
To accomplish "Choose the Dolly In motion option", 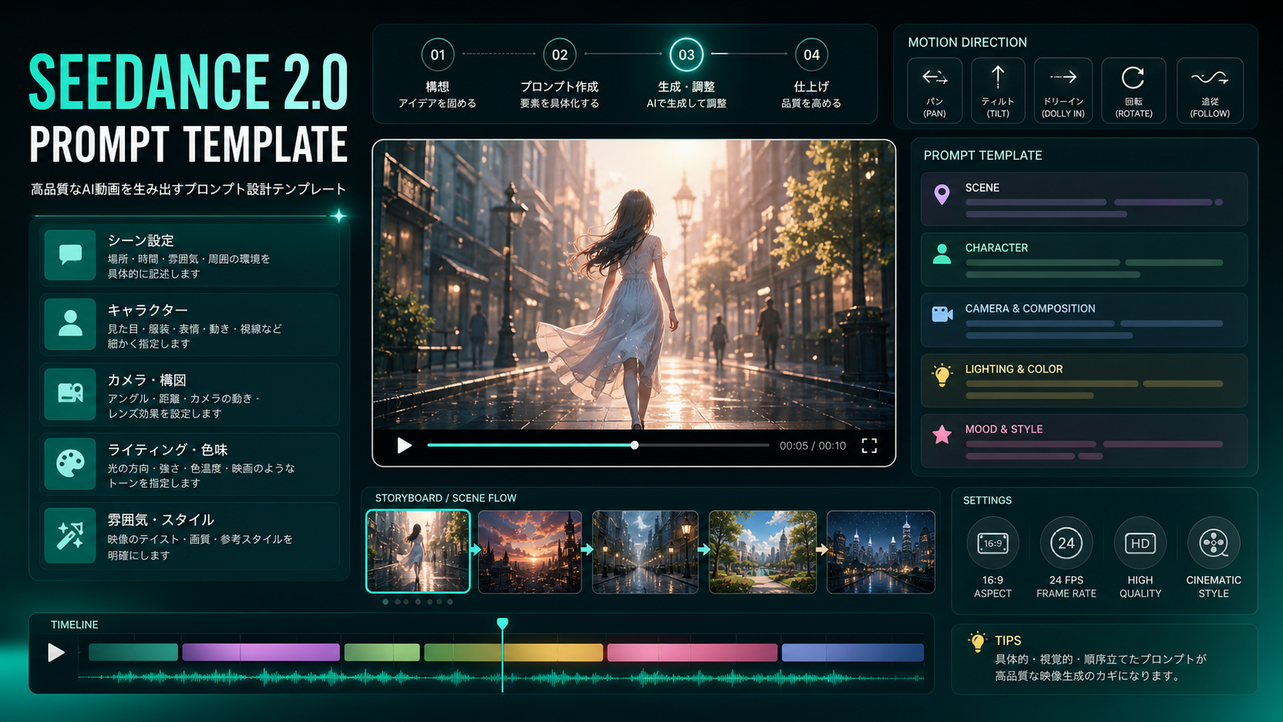I will 1063,90.
